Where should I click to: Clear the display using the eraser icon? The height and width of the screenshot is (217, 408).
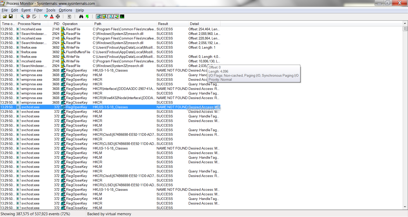point(34,17)
